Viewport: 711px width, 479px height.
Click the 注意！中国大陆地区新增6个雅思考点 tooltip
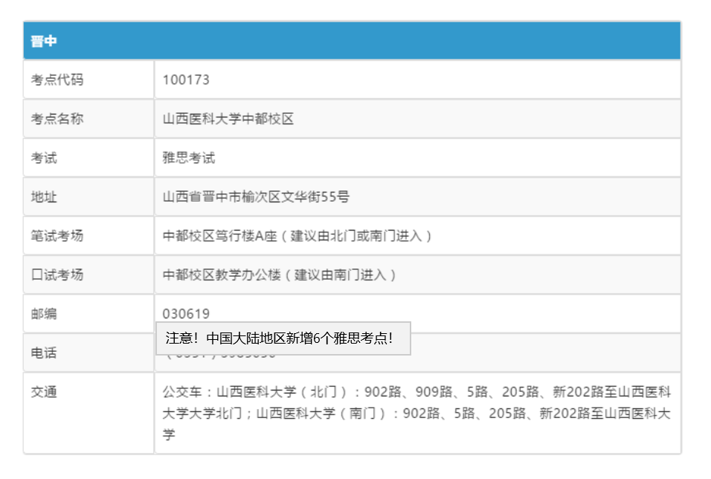coord(283,338)
